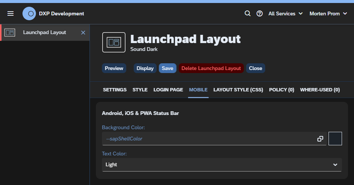Viewport: 354px width, 185px height.
Task: Click the Sound Dark subtitle
Action: tap(144, 49)
